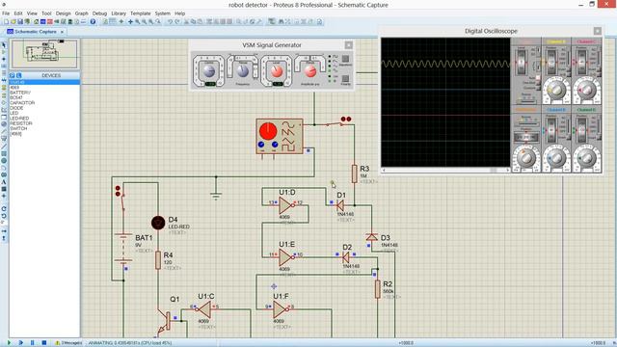617x347 pixels.
Task: Click the D4 LED-RED component on schematic
Action: [158, 223]
